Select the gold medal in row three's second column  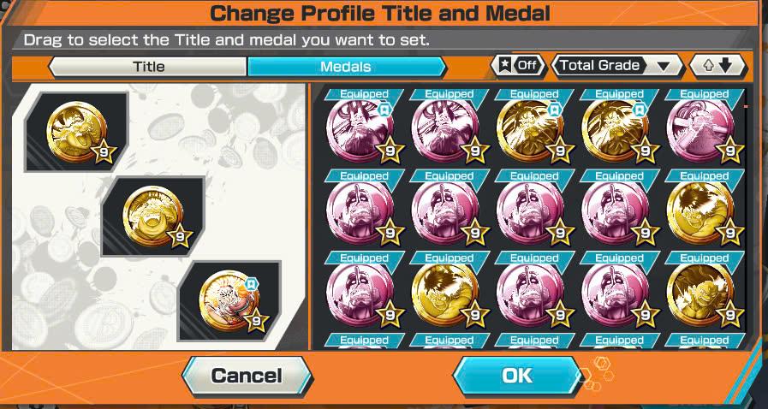click(445, 295)
